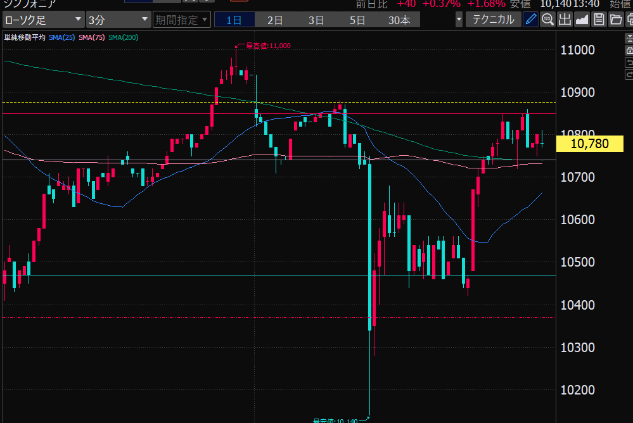Select the 1日 period tab
This screenshot has width=633, height=423.
pyautogui.click(x=234, y=20)
